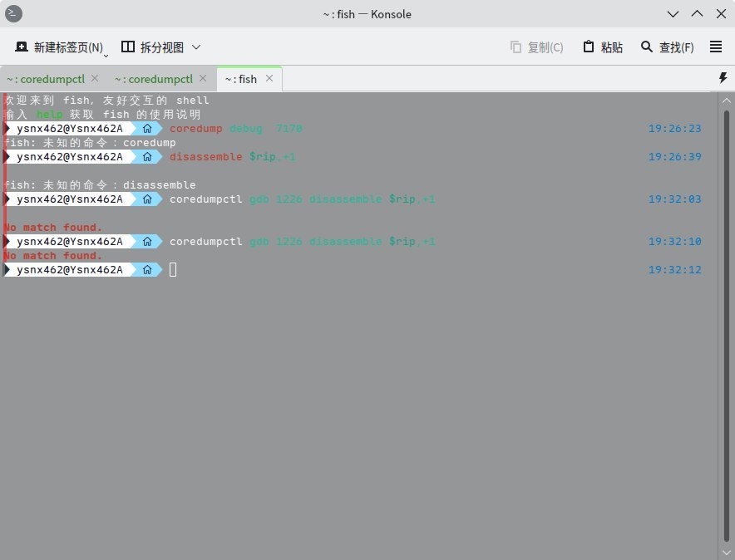Close the "~ : fish" tab
This screenshot has width=735, height=560.
[269, 78]
